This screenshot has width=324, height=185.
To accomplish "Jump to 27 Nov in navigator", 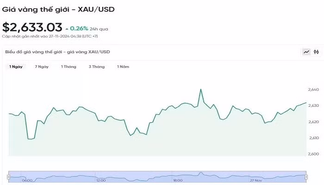I will pyautogui.click(x=256, y=180).
